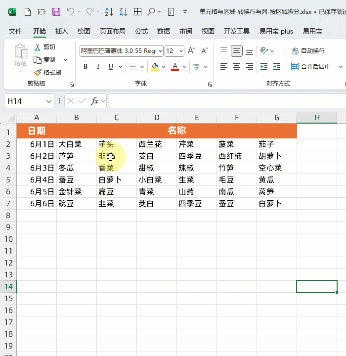Viewport: 346px width, 356px height.
Task: Open the 文件 menu
Action: point(15,31)
